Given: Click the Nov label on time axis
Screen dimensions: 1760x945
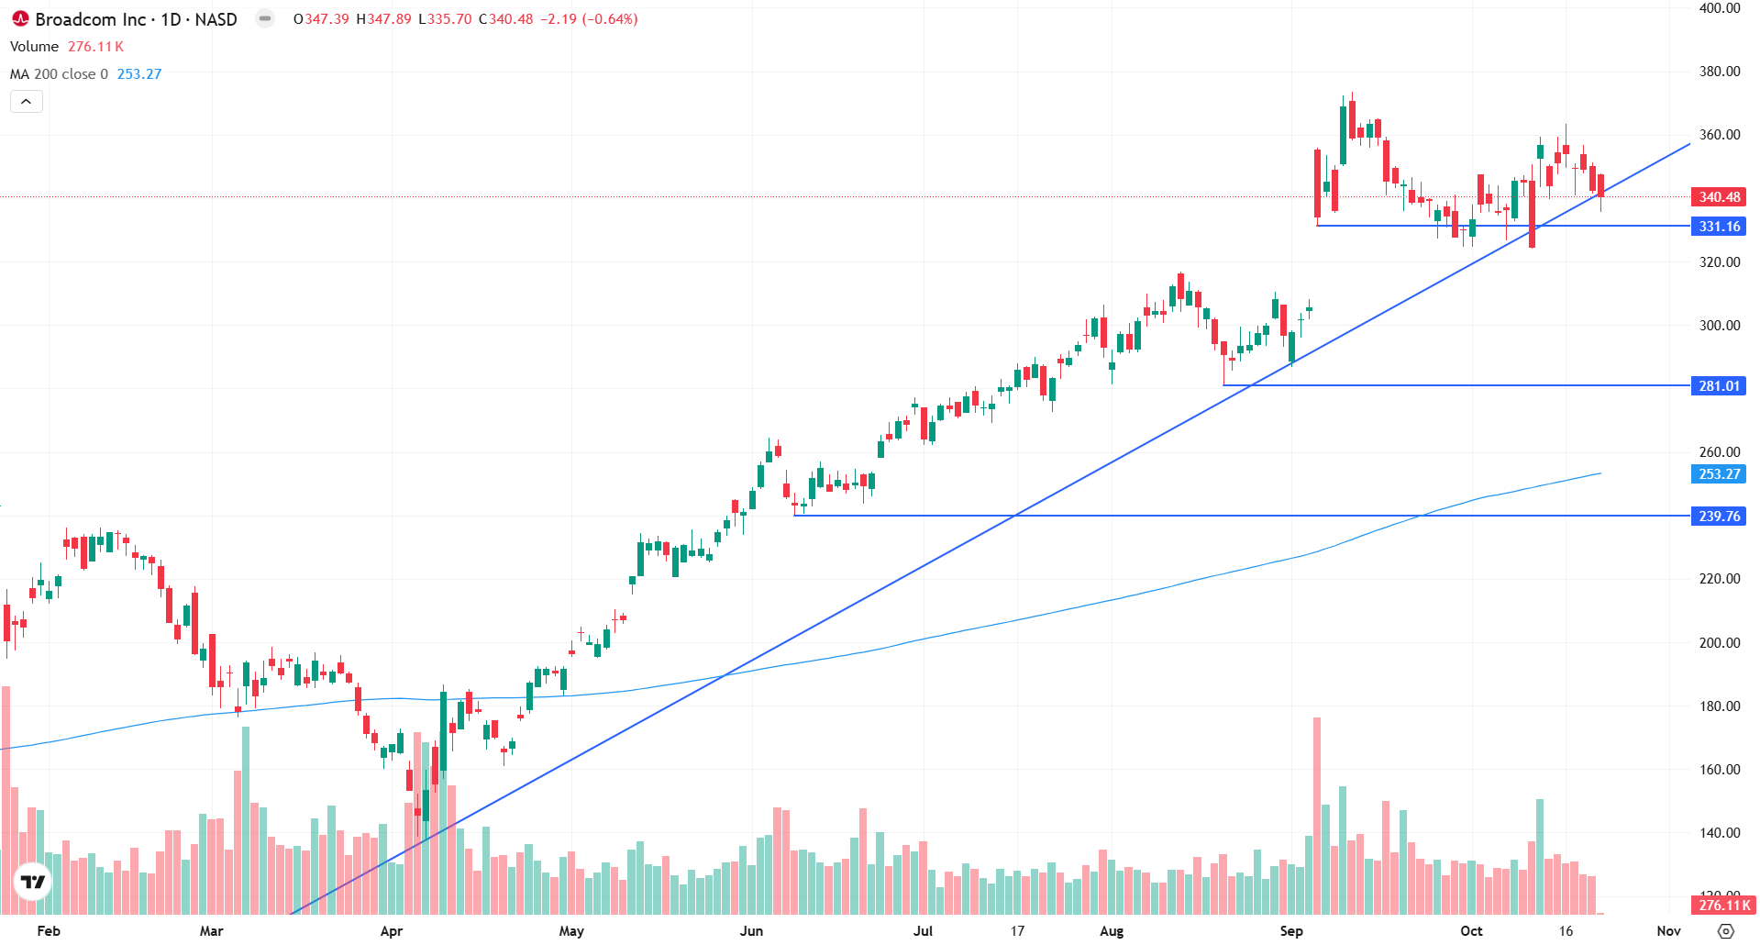Looking at the screenshot, I should pyautogui.click(x=1669, y=930).
